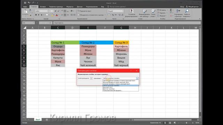Open Conditional Formatting (Условное форматирование)
Viewport: 223px width, 125px height.
pos(132,13)
